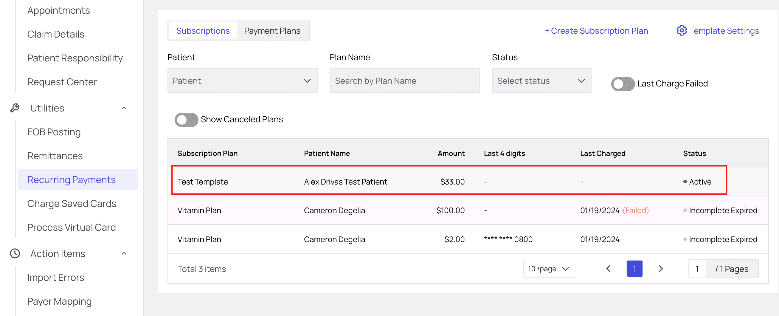Click the Utilities wrench icon
The width and height of the screenshot is (779, 316).
click(x=15, y=108)
